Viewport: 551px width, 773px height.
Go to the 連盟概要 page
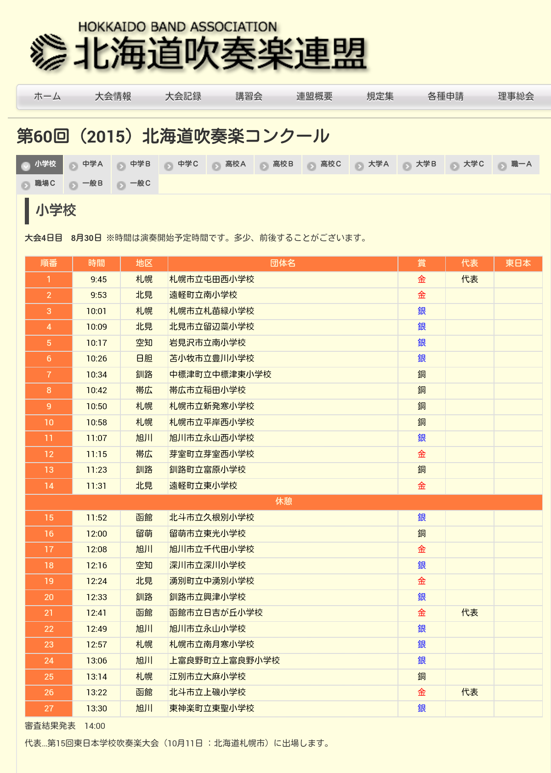click(314, 97)
